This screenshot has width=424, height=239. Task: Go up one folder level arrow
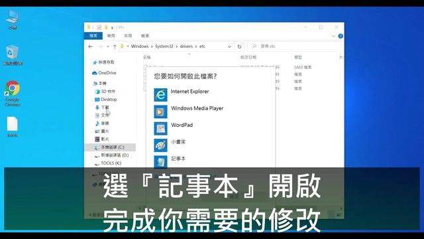click(115, 46)
